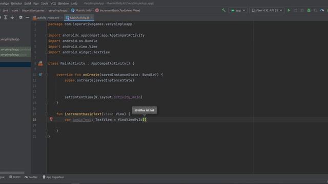Open the Run menu
This screenshot has width=328, height=184.
[x=36, y=4]
